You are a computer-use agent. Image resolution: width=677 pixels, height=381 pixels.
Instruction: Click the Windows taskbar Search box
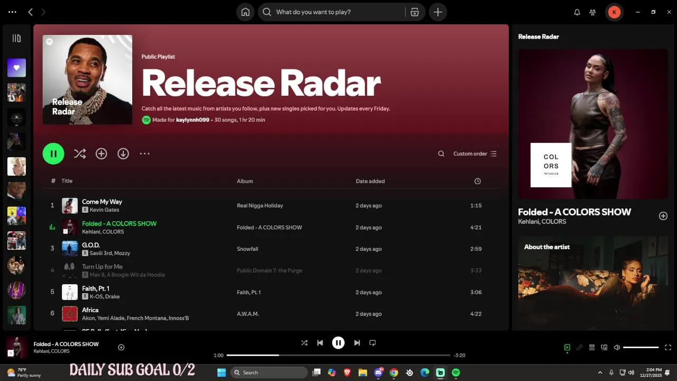[x=269, y=373]
